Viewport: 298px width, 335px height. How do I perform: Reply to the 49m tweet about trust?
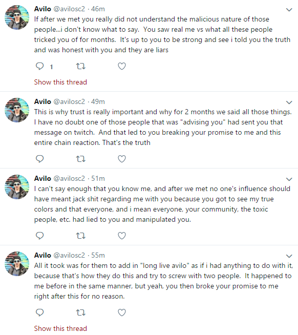[40, 159]
